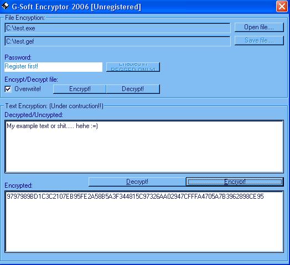290x265 pixels.
Task: Encrypt the file with Encrypt! button
Action: click(x=80, y=89)
